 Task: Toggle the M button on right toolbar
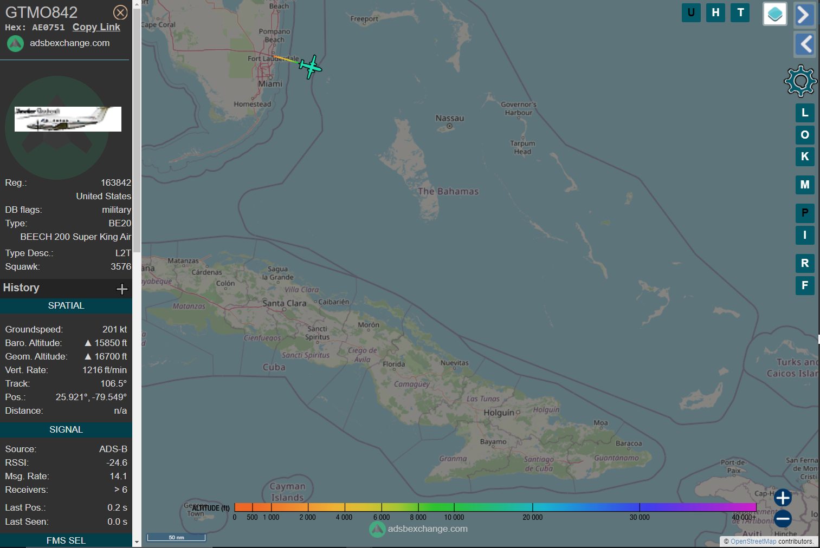tap(805, 185)
